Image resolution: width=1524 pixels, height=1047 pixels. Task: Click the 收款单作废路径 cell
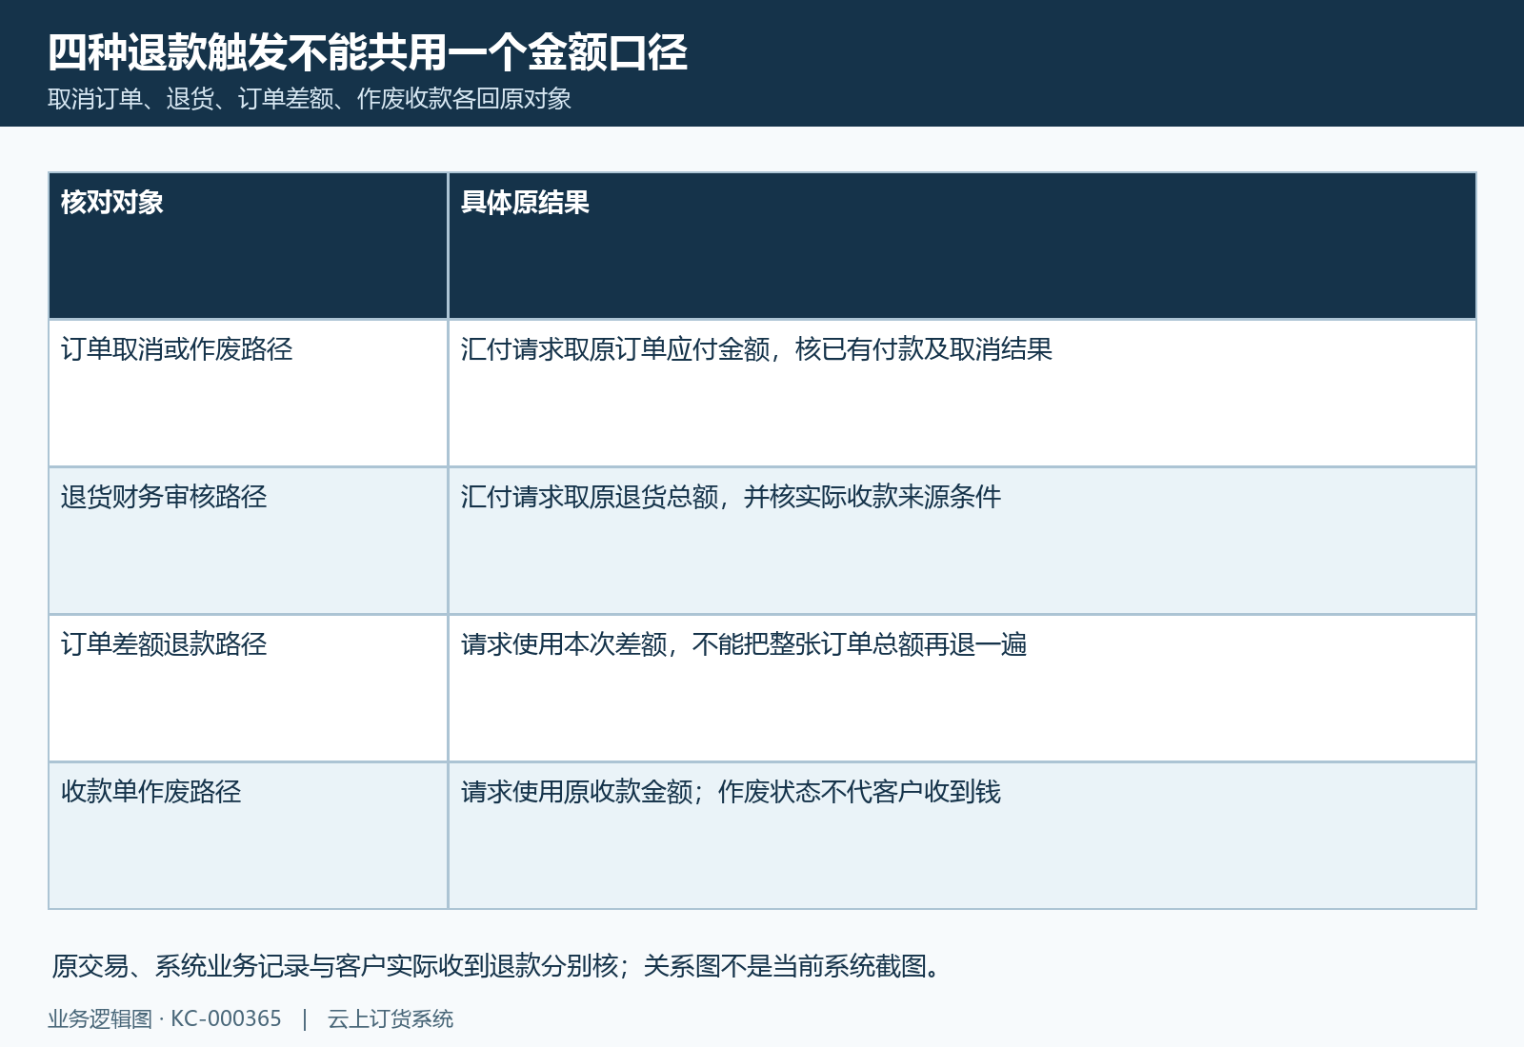tap(248, 836)
